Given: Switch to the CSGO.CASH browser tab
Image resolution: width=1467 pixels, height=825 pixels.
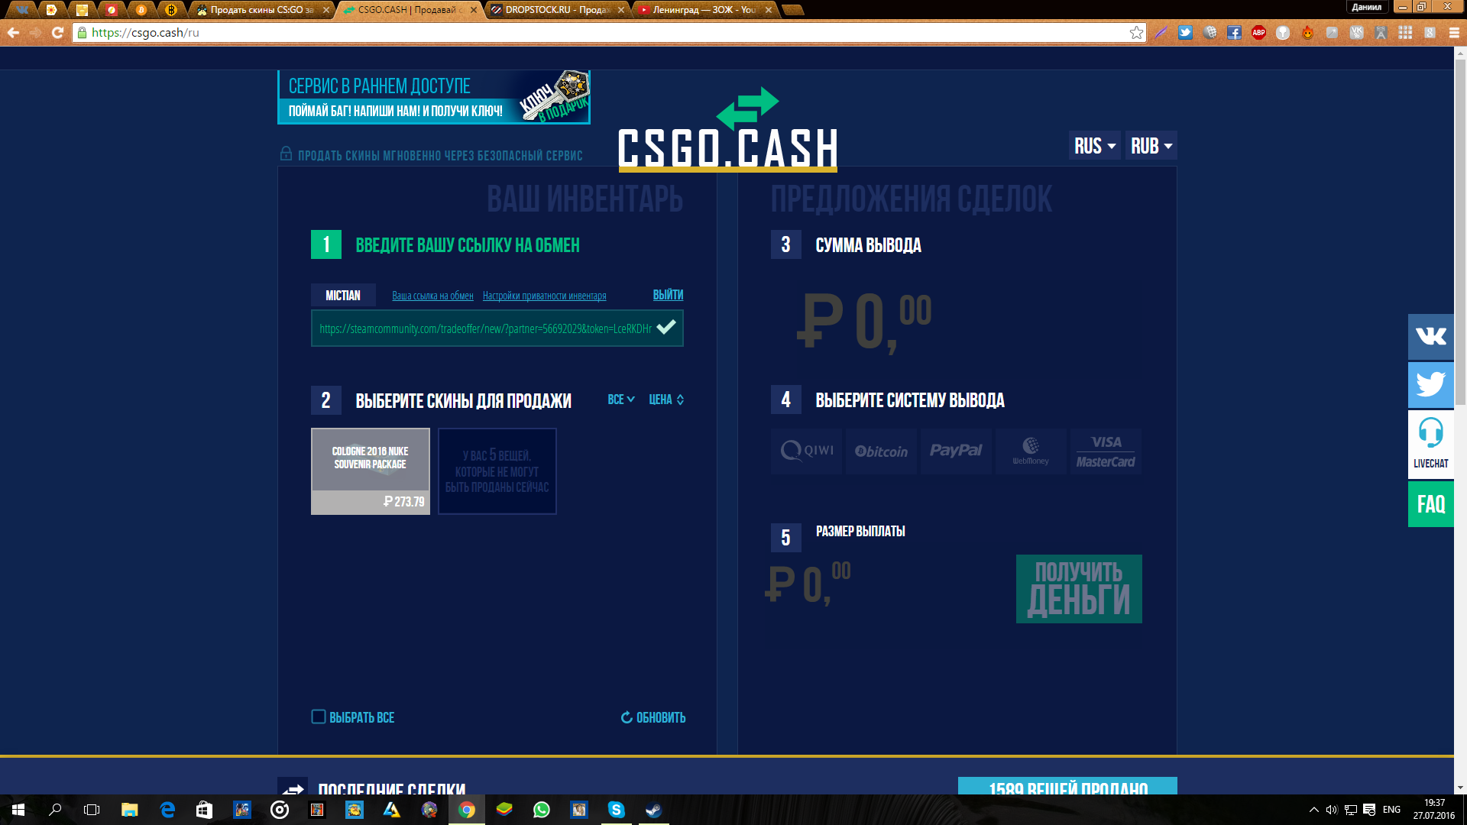Looking at the screenshot, I should click(410, 10).
